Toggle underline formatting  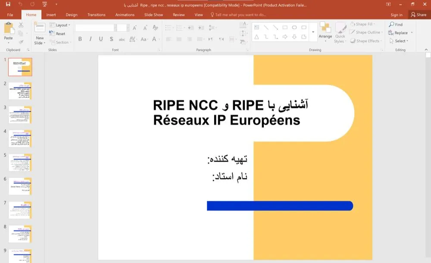[100, 39]
